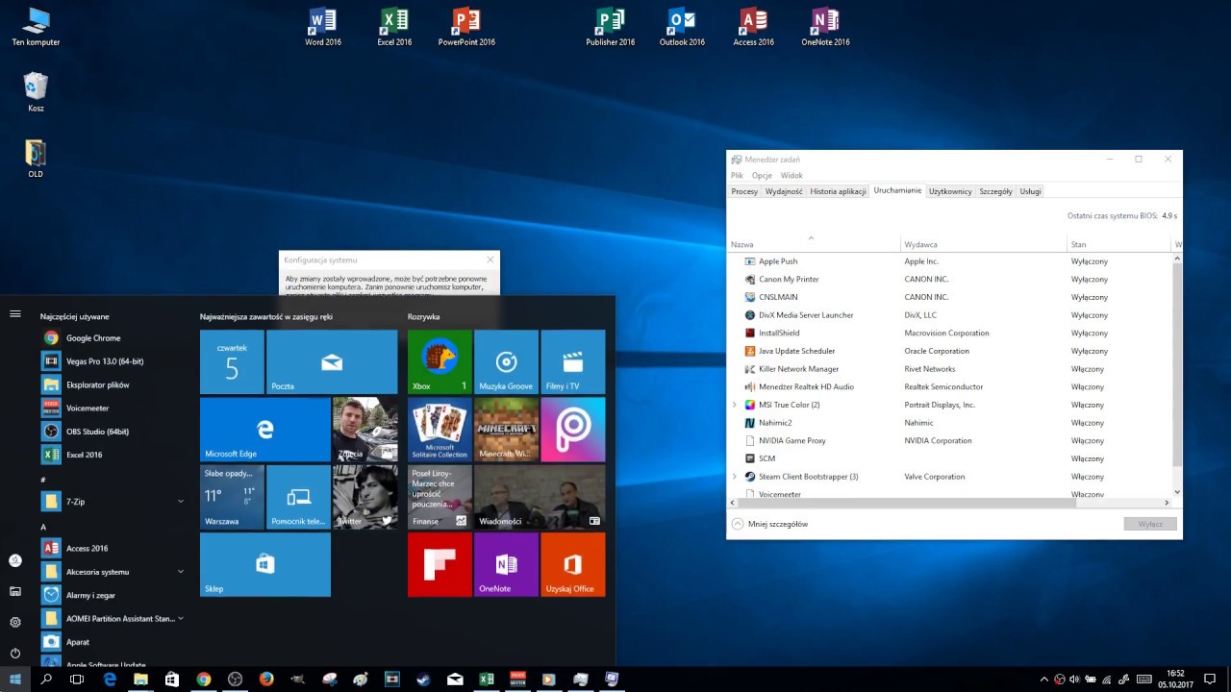
Task: Switch to Wydajność tab
Action: pos(784,191)
